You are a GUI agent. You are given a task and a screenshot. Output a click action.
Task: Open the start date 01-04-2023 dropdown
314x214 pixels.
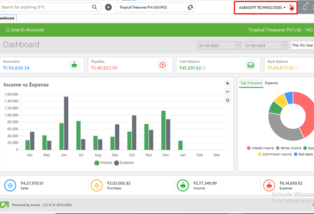pos(238,45)
